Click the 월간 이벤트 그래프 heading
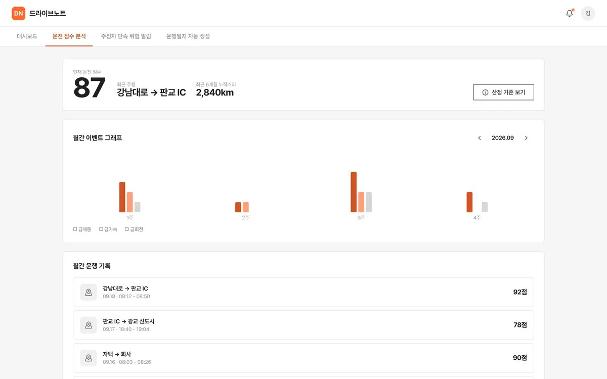This screenshot has width=607, height=379. (98, 138)
